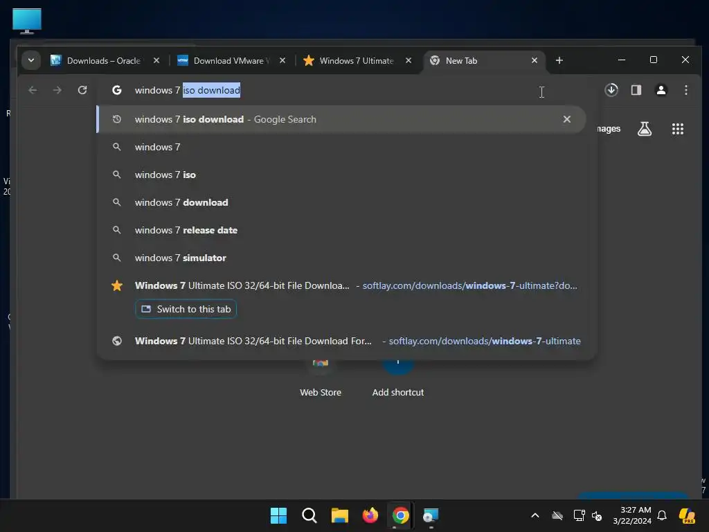Open softlay.com/downloads/windows-7-ultimate suggestion
709x532 pixels.
point(342,341)
